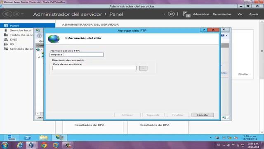This screenshot has width=264, height=149.
Task: Select IIS in the sidebar
Action: 12,44
